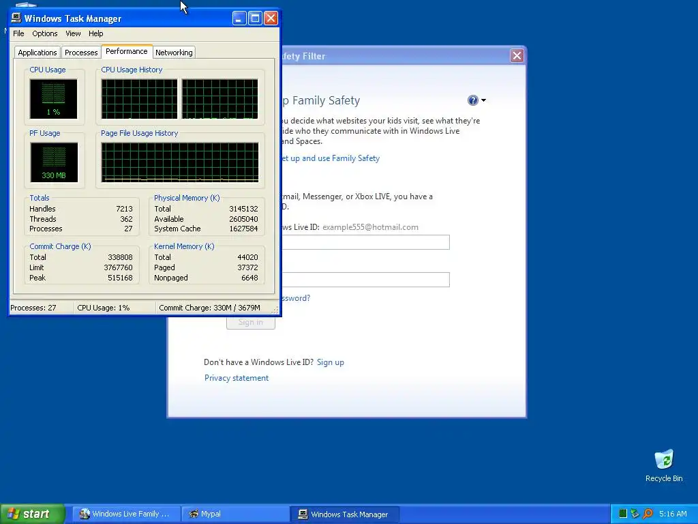The image size is (698, 524).
Task: Click the 'Processes: 27' status bar entry
Action: (x=33, y=308)
